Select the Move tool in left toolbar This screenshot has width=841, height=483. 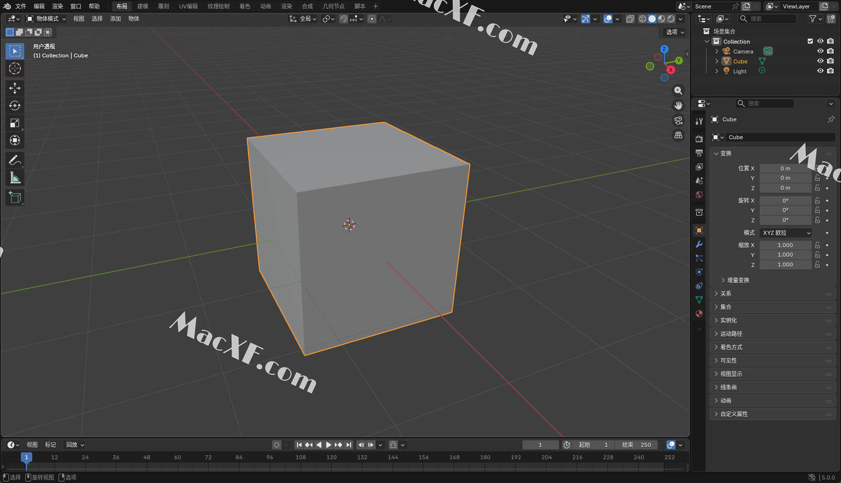pos(15,88)
